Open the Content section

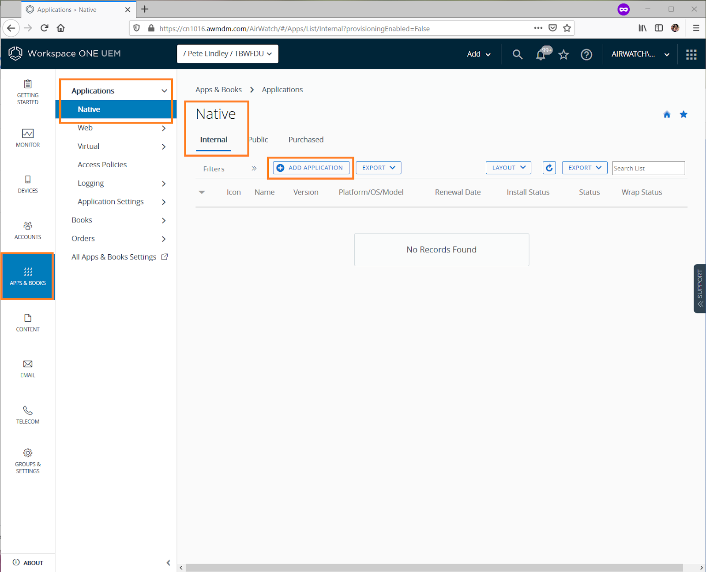(x=28, y=323)
